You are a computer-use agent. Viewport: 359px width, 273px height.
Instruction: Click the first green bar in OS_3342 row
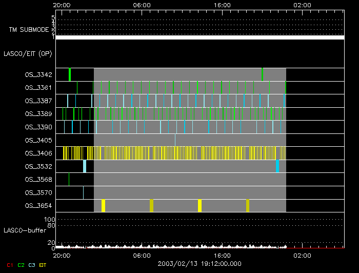click(70, 74)
